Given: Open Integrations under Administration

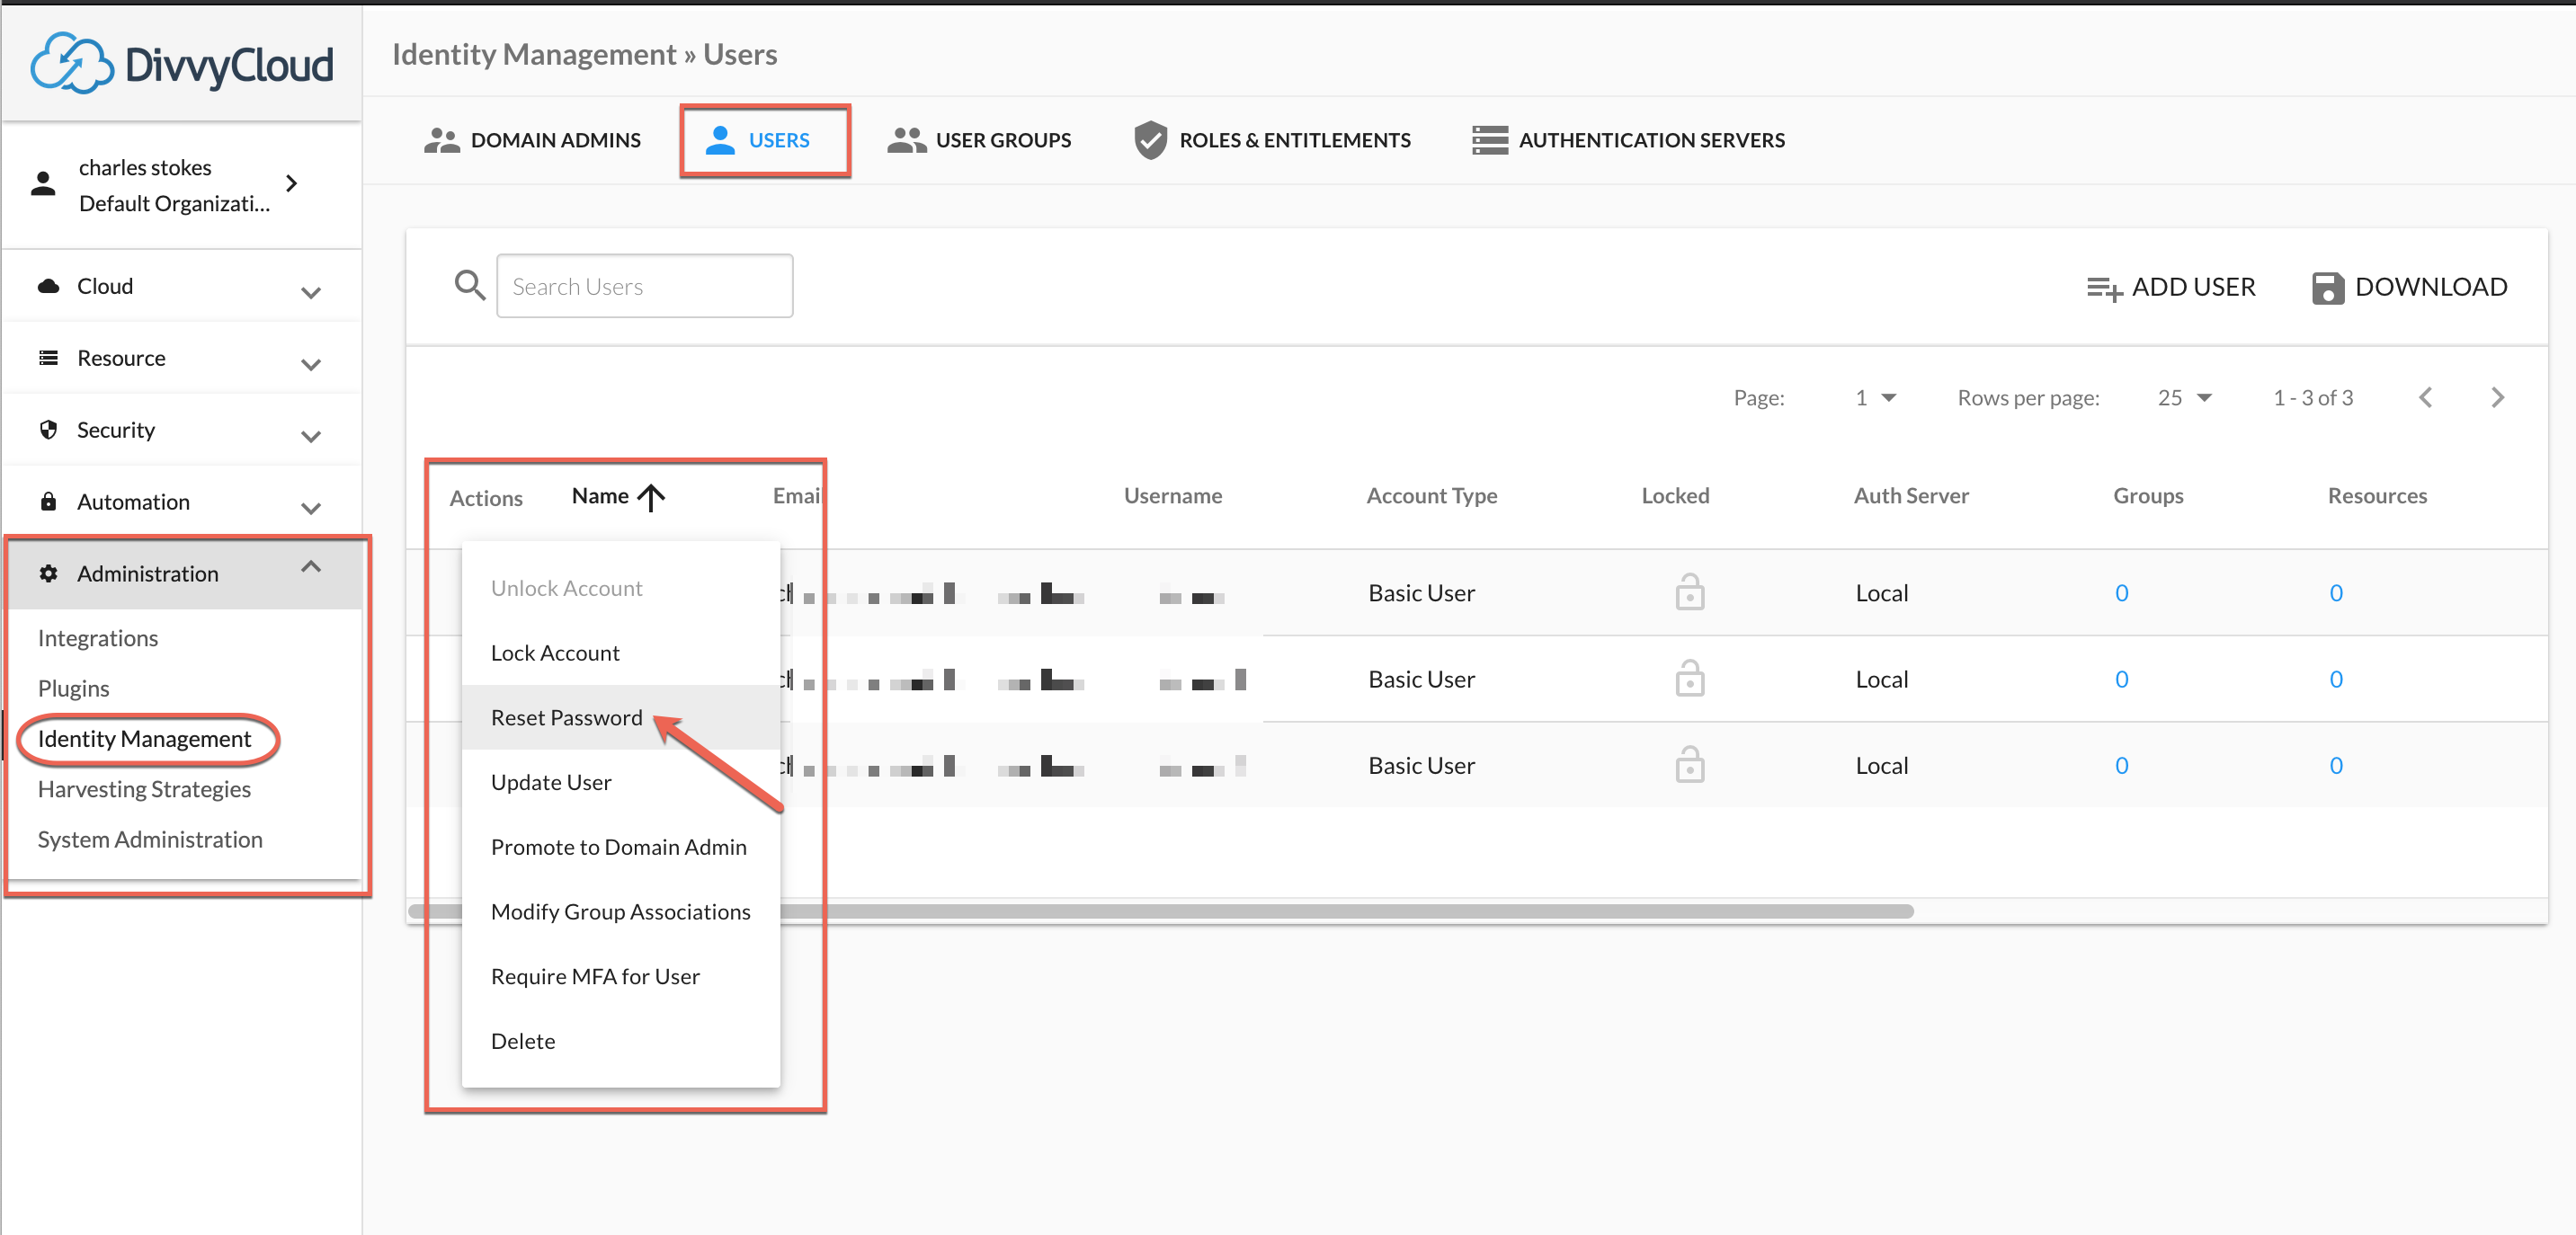Looking at the screenshot, I should click(98, 638).
